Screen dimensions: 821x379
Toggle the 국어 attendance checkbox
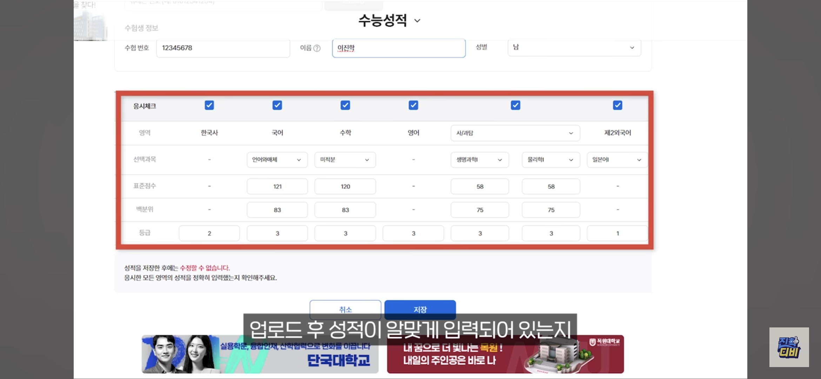click(x=277, y=105)
